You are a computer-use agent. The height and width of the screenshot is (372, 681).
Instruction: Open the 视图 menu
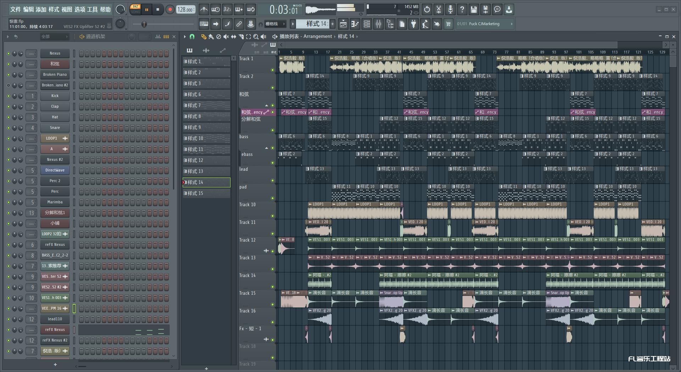(x=67, y=10)
